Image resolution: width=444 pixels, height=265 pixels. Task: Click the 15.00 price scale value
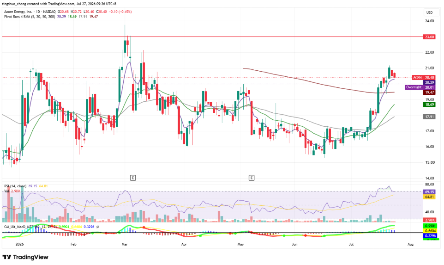coord(429,163)
